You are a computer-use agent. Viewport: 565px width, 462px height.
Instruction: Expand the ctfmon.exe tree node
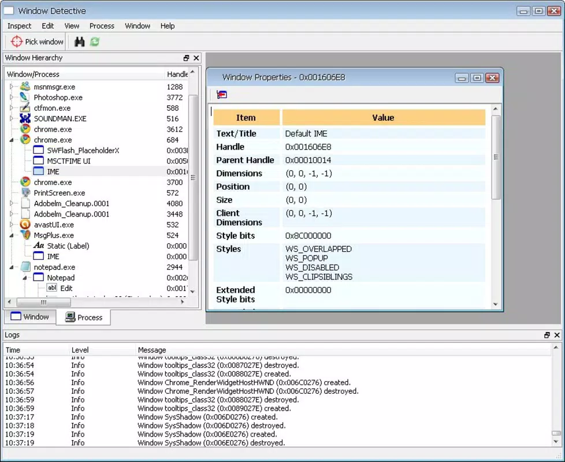coord(11,108)
